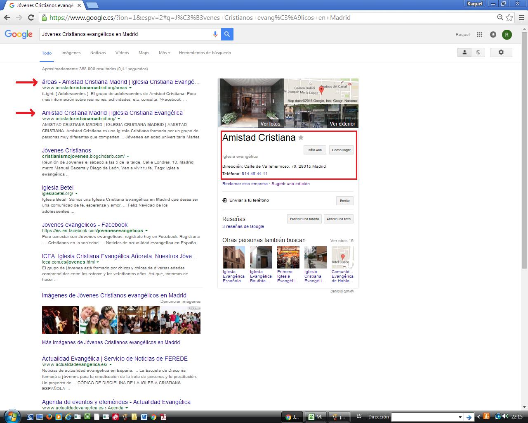Switch to the Excel taskbar window
Screen dimensions: 528x423
click(x=316, y=417)
